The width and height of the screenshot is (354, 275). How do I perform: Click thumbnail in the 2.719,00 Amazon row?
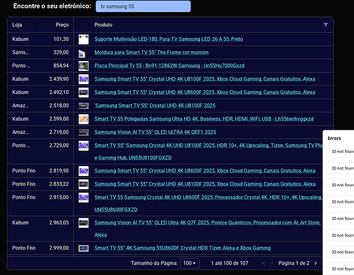pyautogui.click(x=84, y=133)
